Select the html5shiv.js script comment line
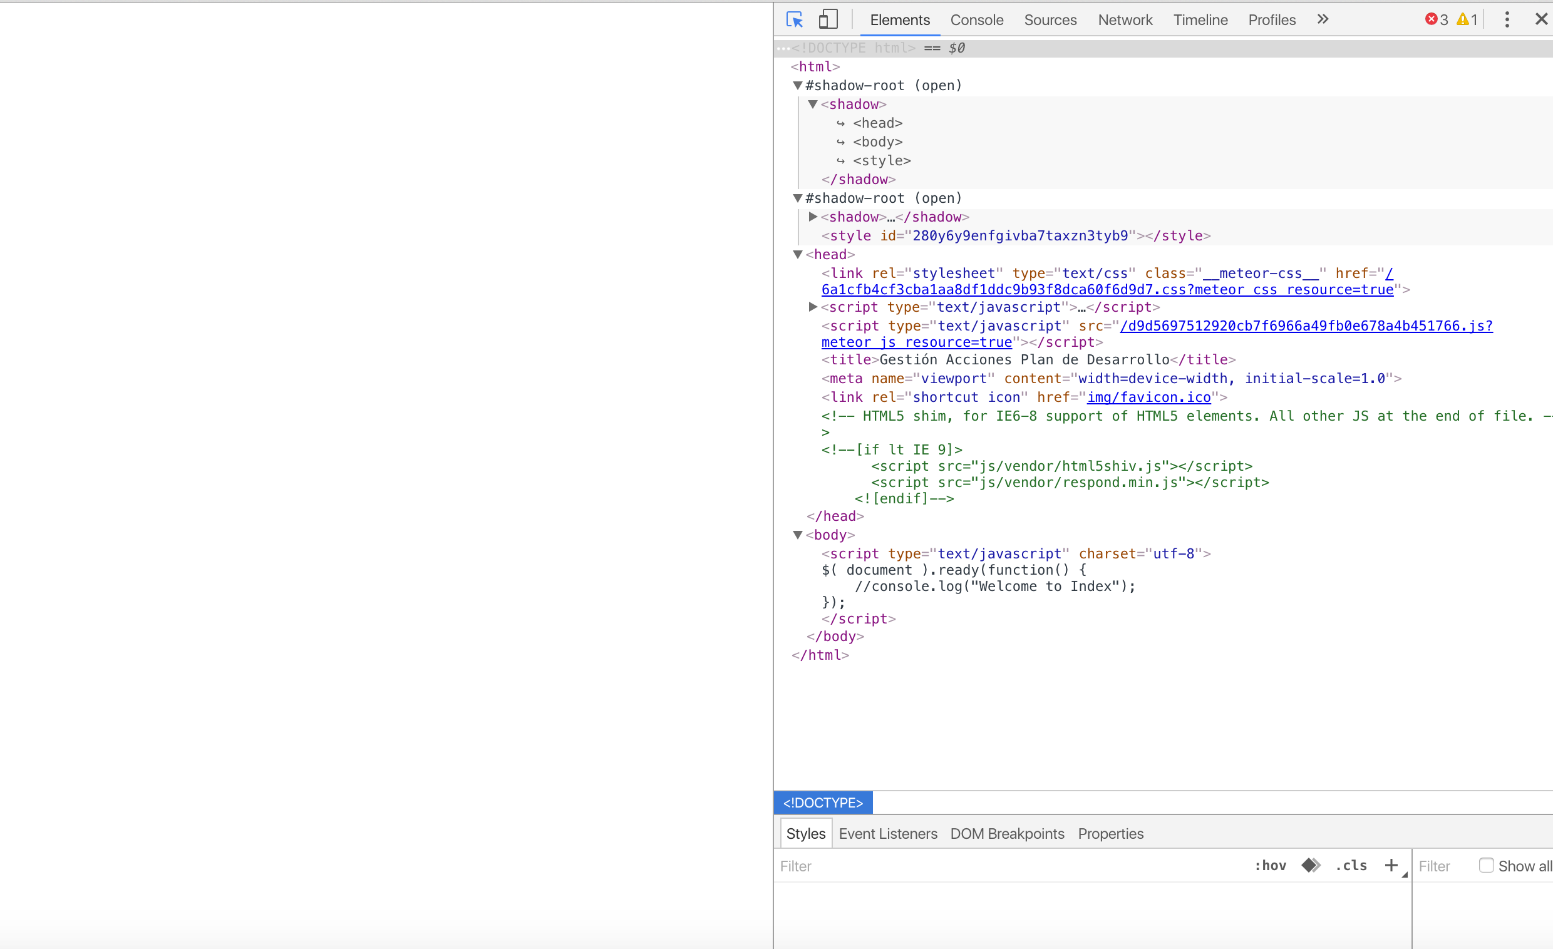The width and height of the screenshot is (1553, 949). [1062, 466]
